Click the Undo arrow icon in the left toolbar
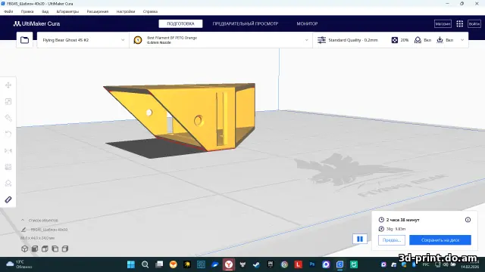 (8, 134)
